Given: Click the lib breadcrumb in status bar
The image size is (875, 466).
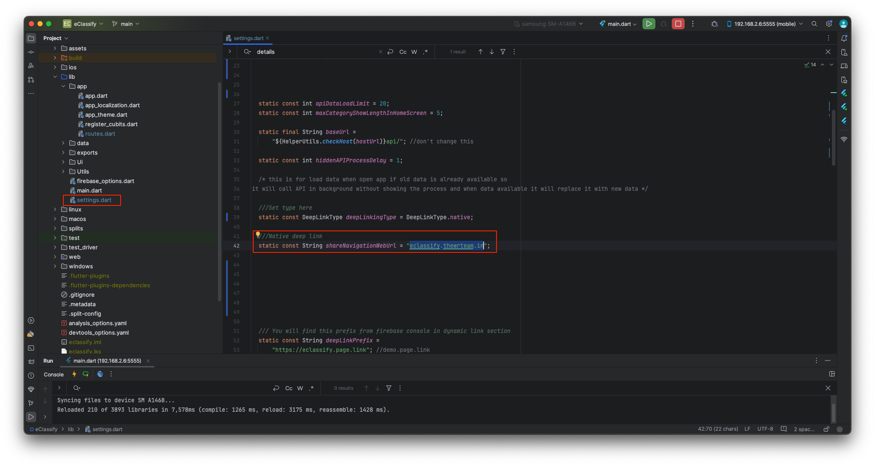Looking at the screenshot, I should click(x=71, y=429).
